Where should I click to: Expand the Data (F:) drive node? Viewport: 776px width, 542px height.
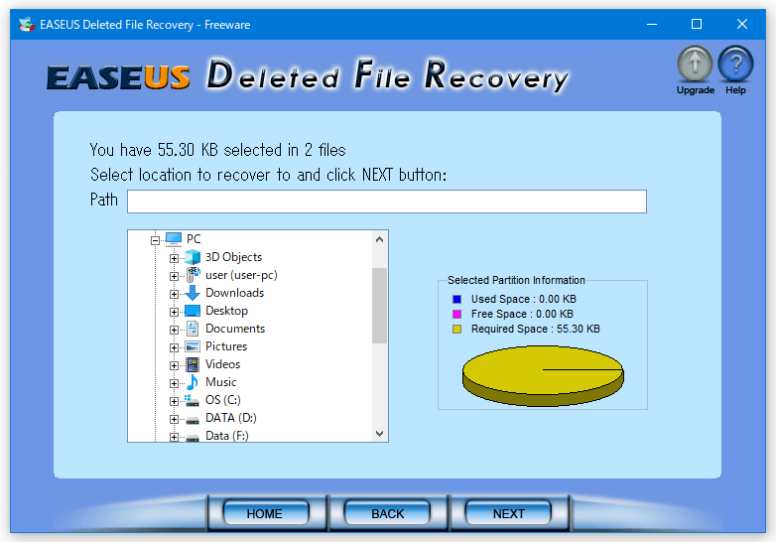pos(174,437)
